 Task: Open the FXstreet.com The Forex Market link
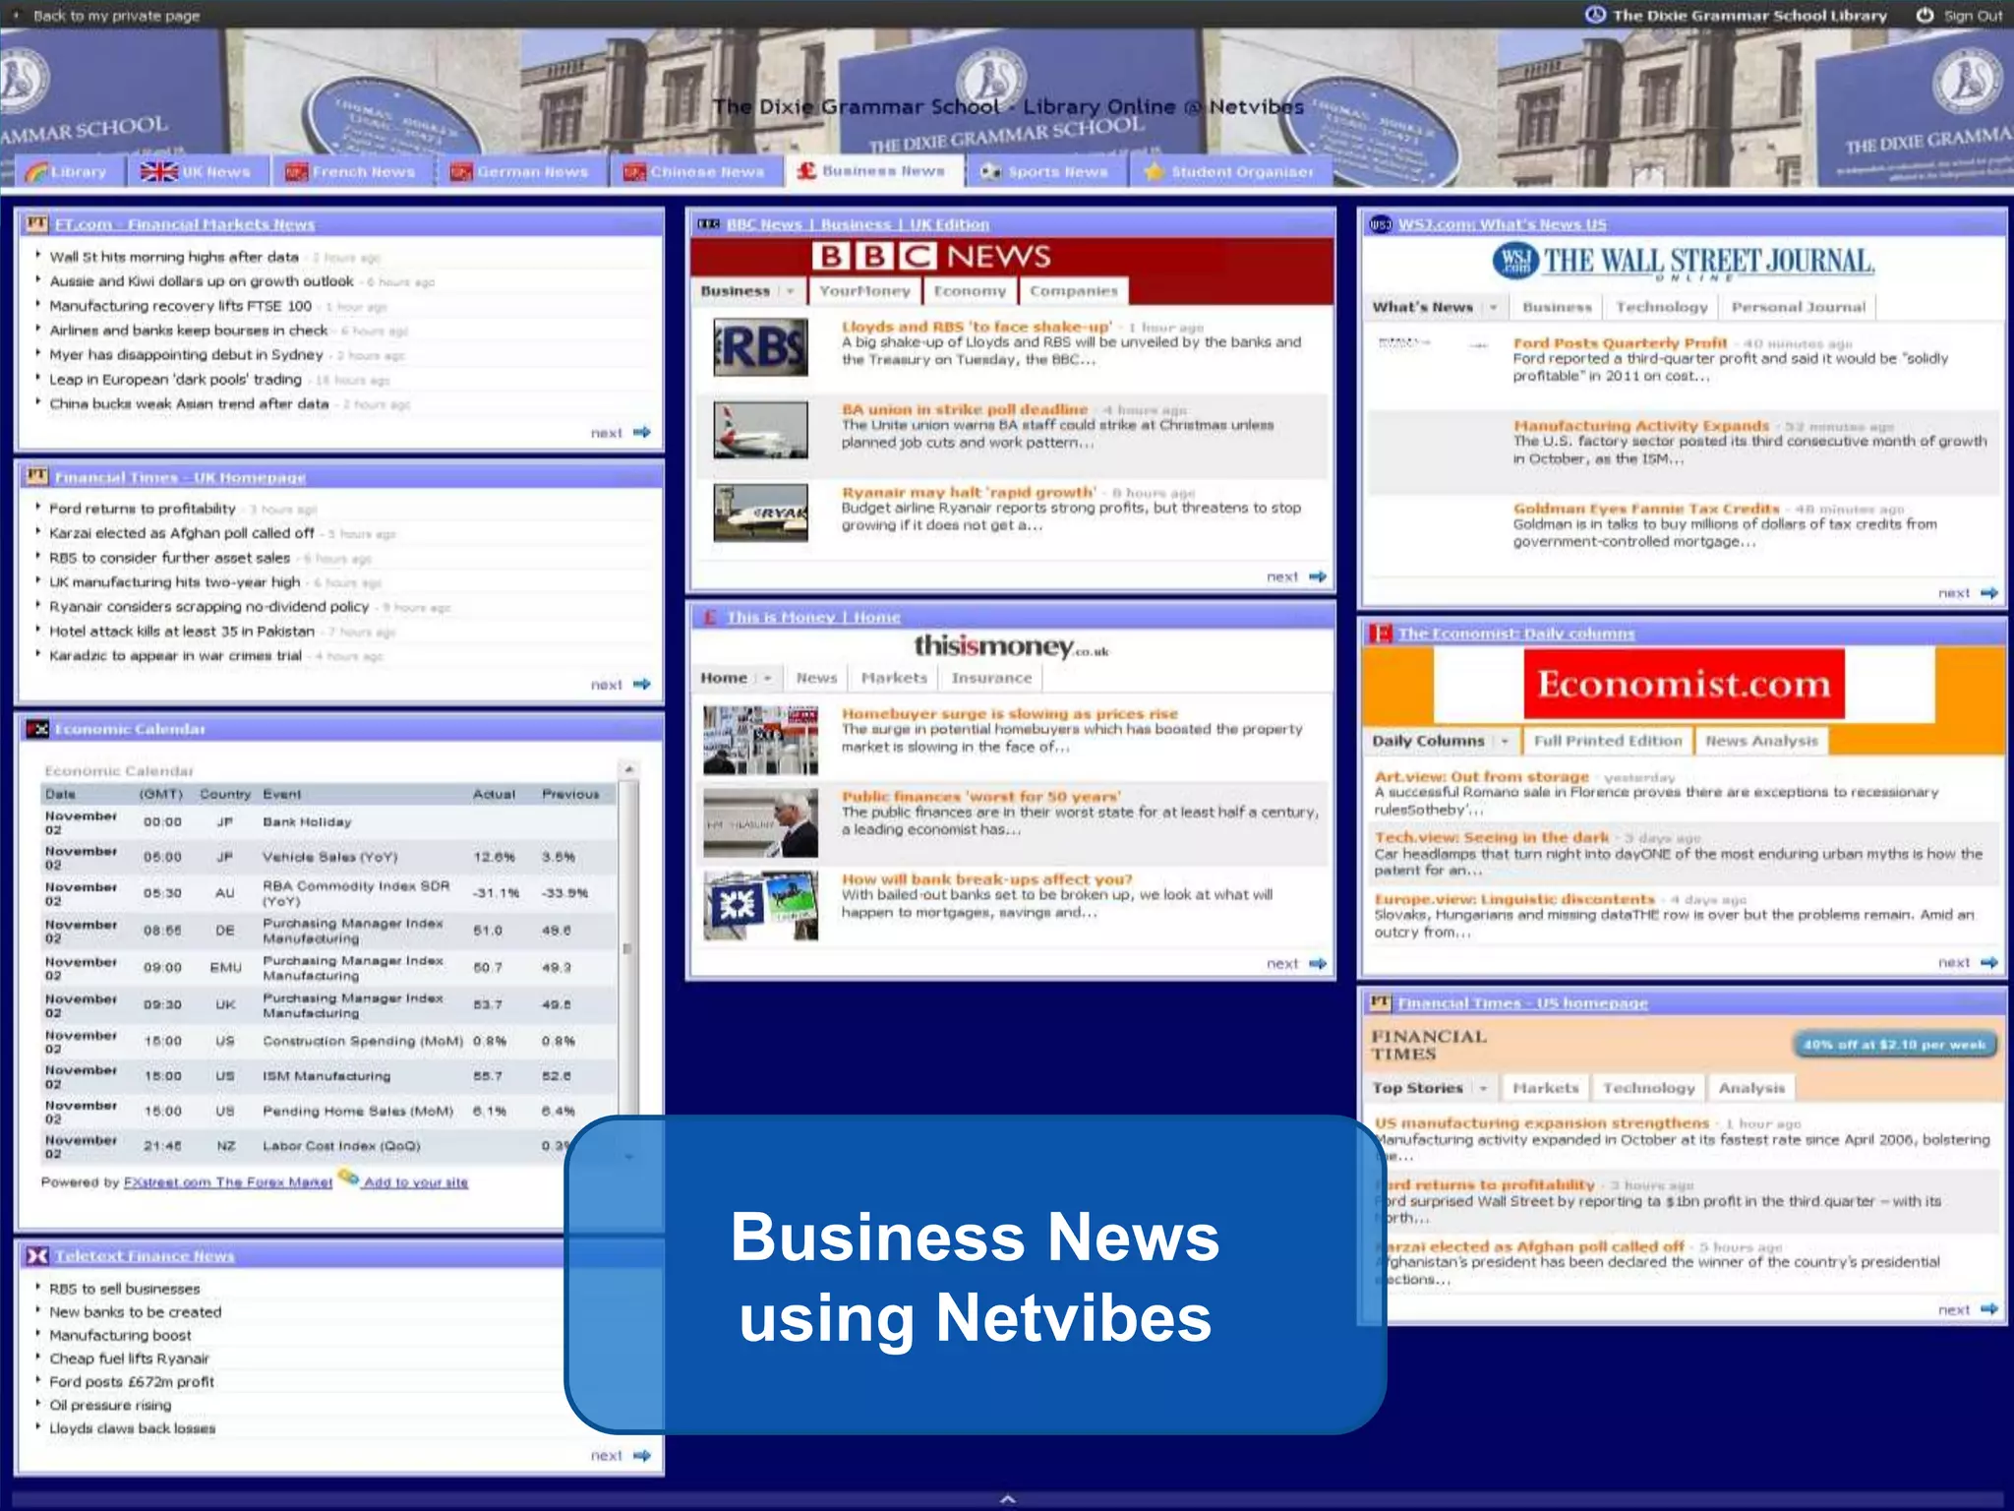228,1182
